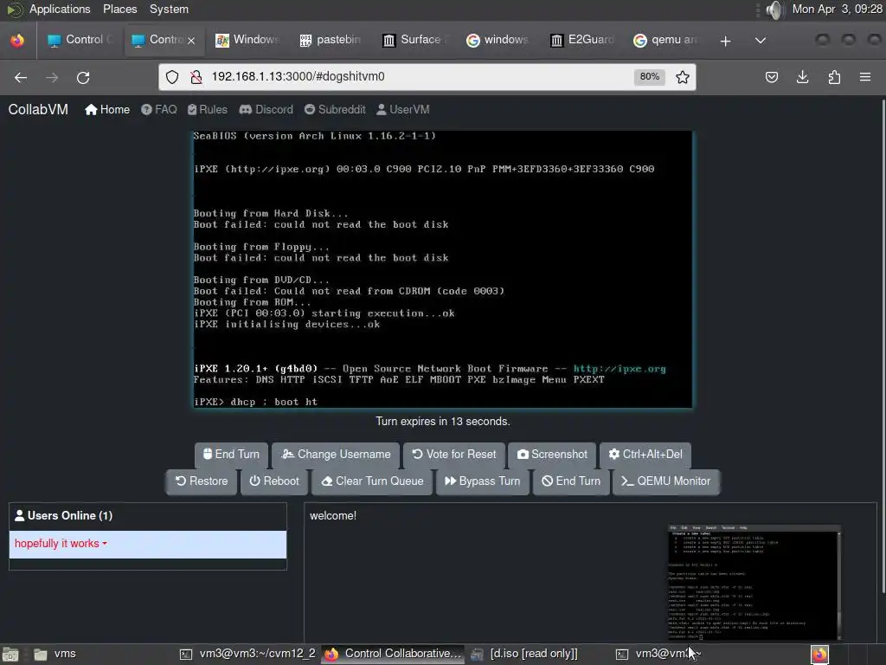Open the Subreddit nav link
Viewport: 886px width, 665px height.
click(x=335, y=110)
